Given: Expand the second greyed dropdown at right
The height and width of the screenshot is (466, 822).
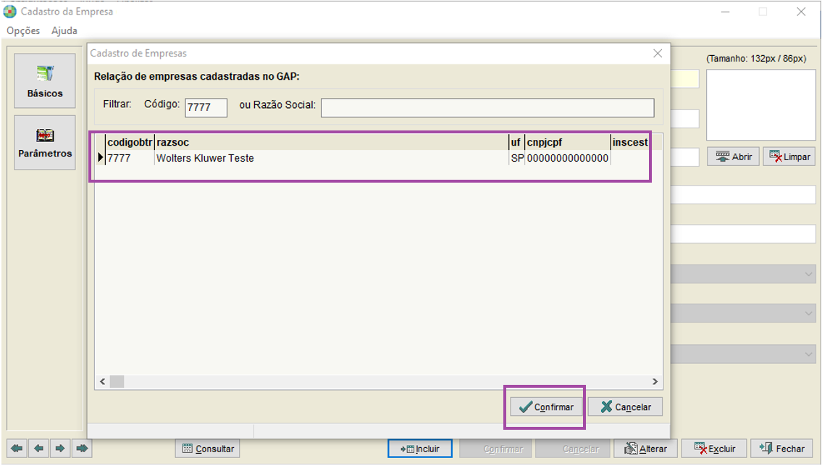Looking at the screenshot, I should pos(808,313).
